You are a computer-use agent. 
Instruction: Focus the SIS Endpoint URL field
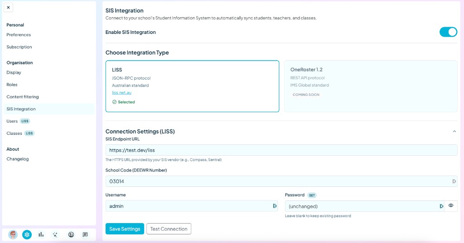point(281,150)
